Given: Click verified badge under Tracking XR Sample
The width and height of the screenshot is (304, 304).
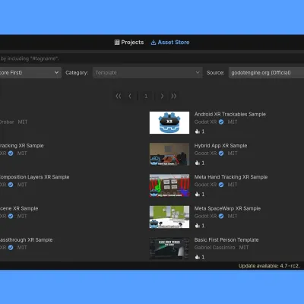Looking at the screenshot, I should (x=11, y=154).
